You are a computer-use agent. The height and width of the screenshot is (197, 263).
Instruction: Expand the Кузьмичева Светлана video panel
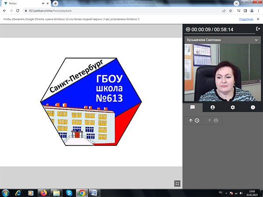pyautogui.click(x=256, y=40)
